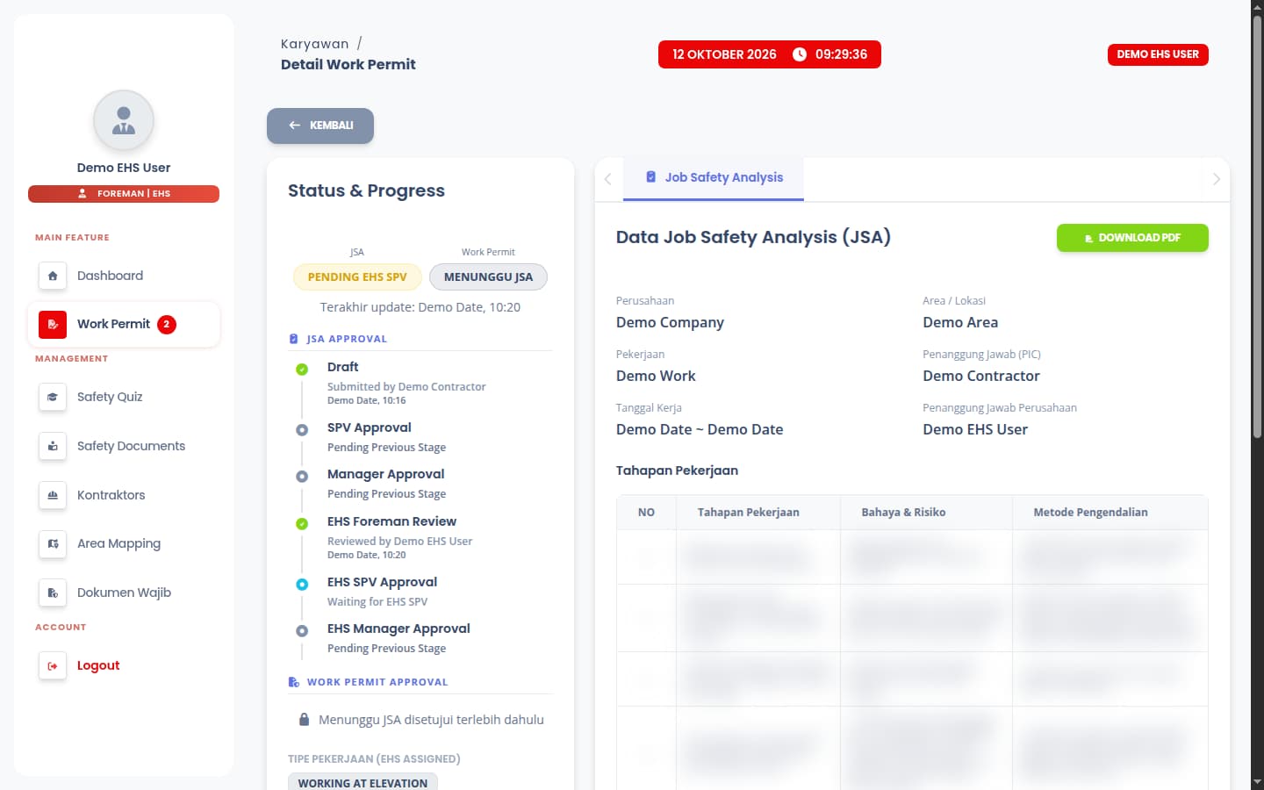1264x790 pixels.
Task: Click the Logout arrow icon
Action: tap(53, 665)
